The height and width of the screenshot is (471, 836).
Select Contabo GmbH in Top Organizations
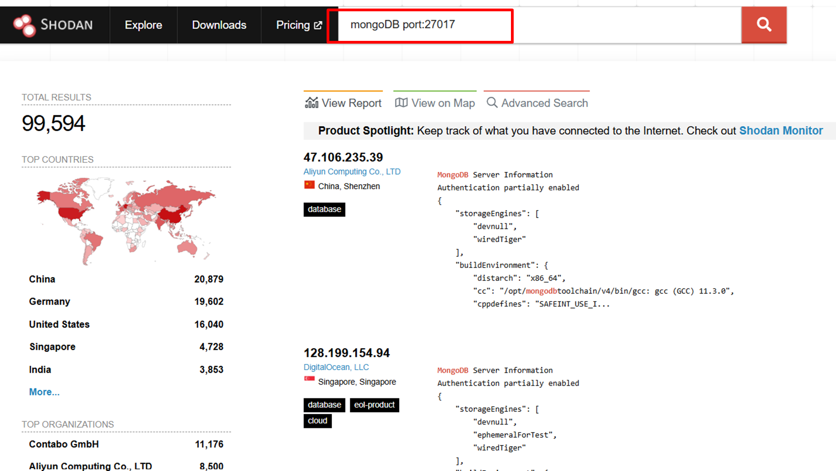point(64,444)
